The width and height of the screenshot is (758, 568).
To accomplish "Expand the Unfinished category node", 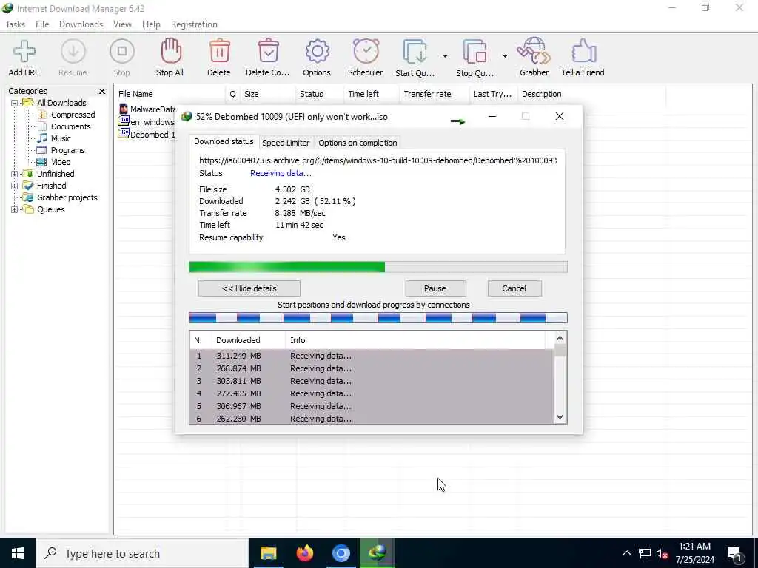I will [15, 174].
